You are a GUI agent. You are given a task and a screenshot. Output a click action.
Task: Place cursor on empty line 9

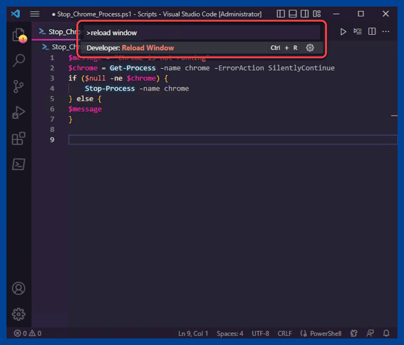coord(233,140)
